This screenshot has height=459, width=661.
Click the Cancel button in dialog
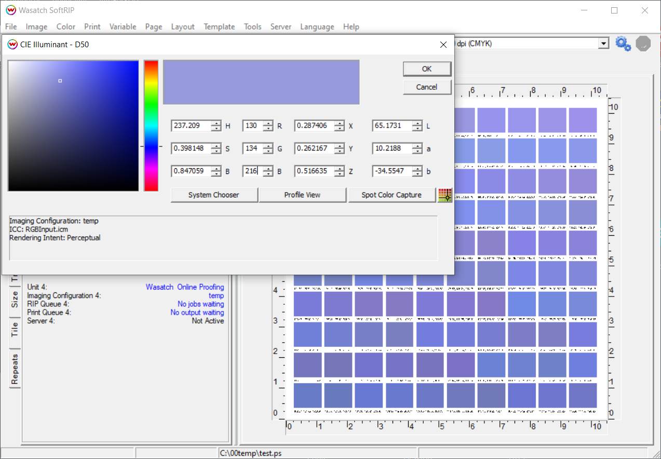(427, 87)
